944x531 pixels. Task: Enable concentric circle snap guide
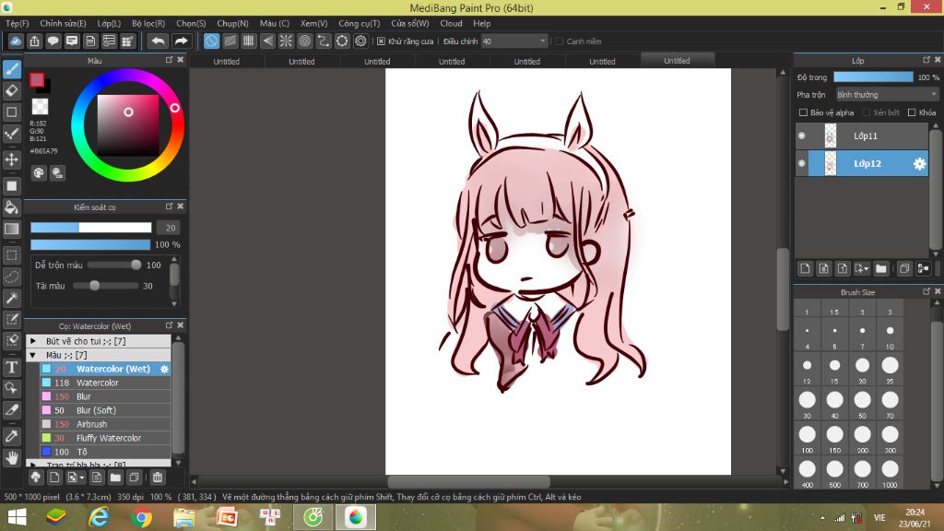304,41
